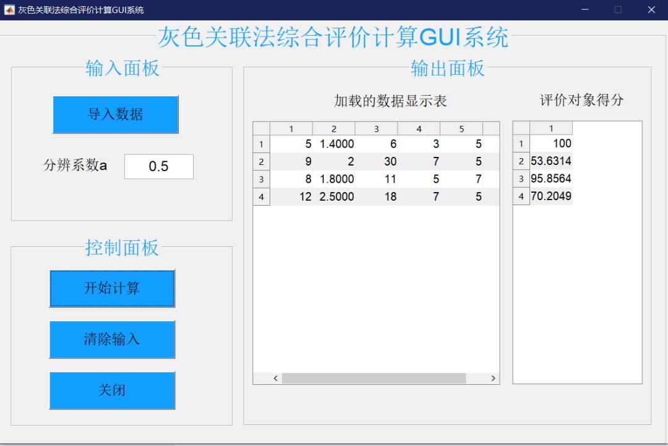This screenshot has height=446, width=668.
Task: Select row header 2 in data table
Action: 261,162
